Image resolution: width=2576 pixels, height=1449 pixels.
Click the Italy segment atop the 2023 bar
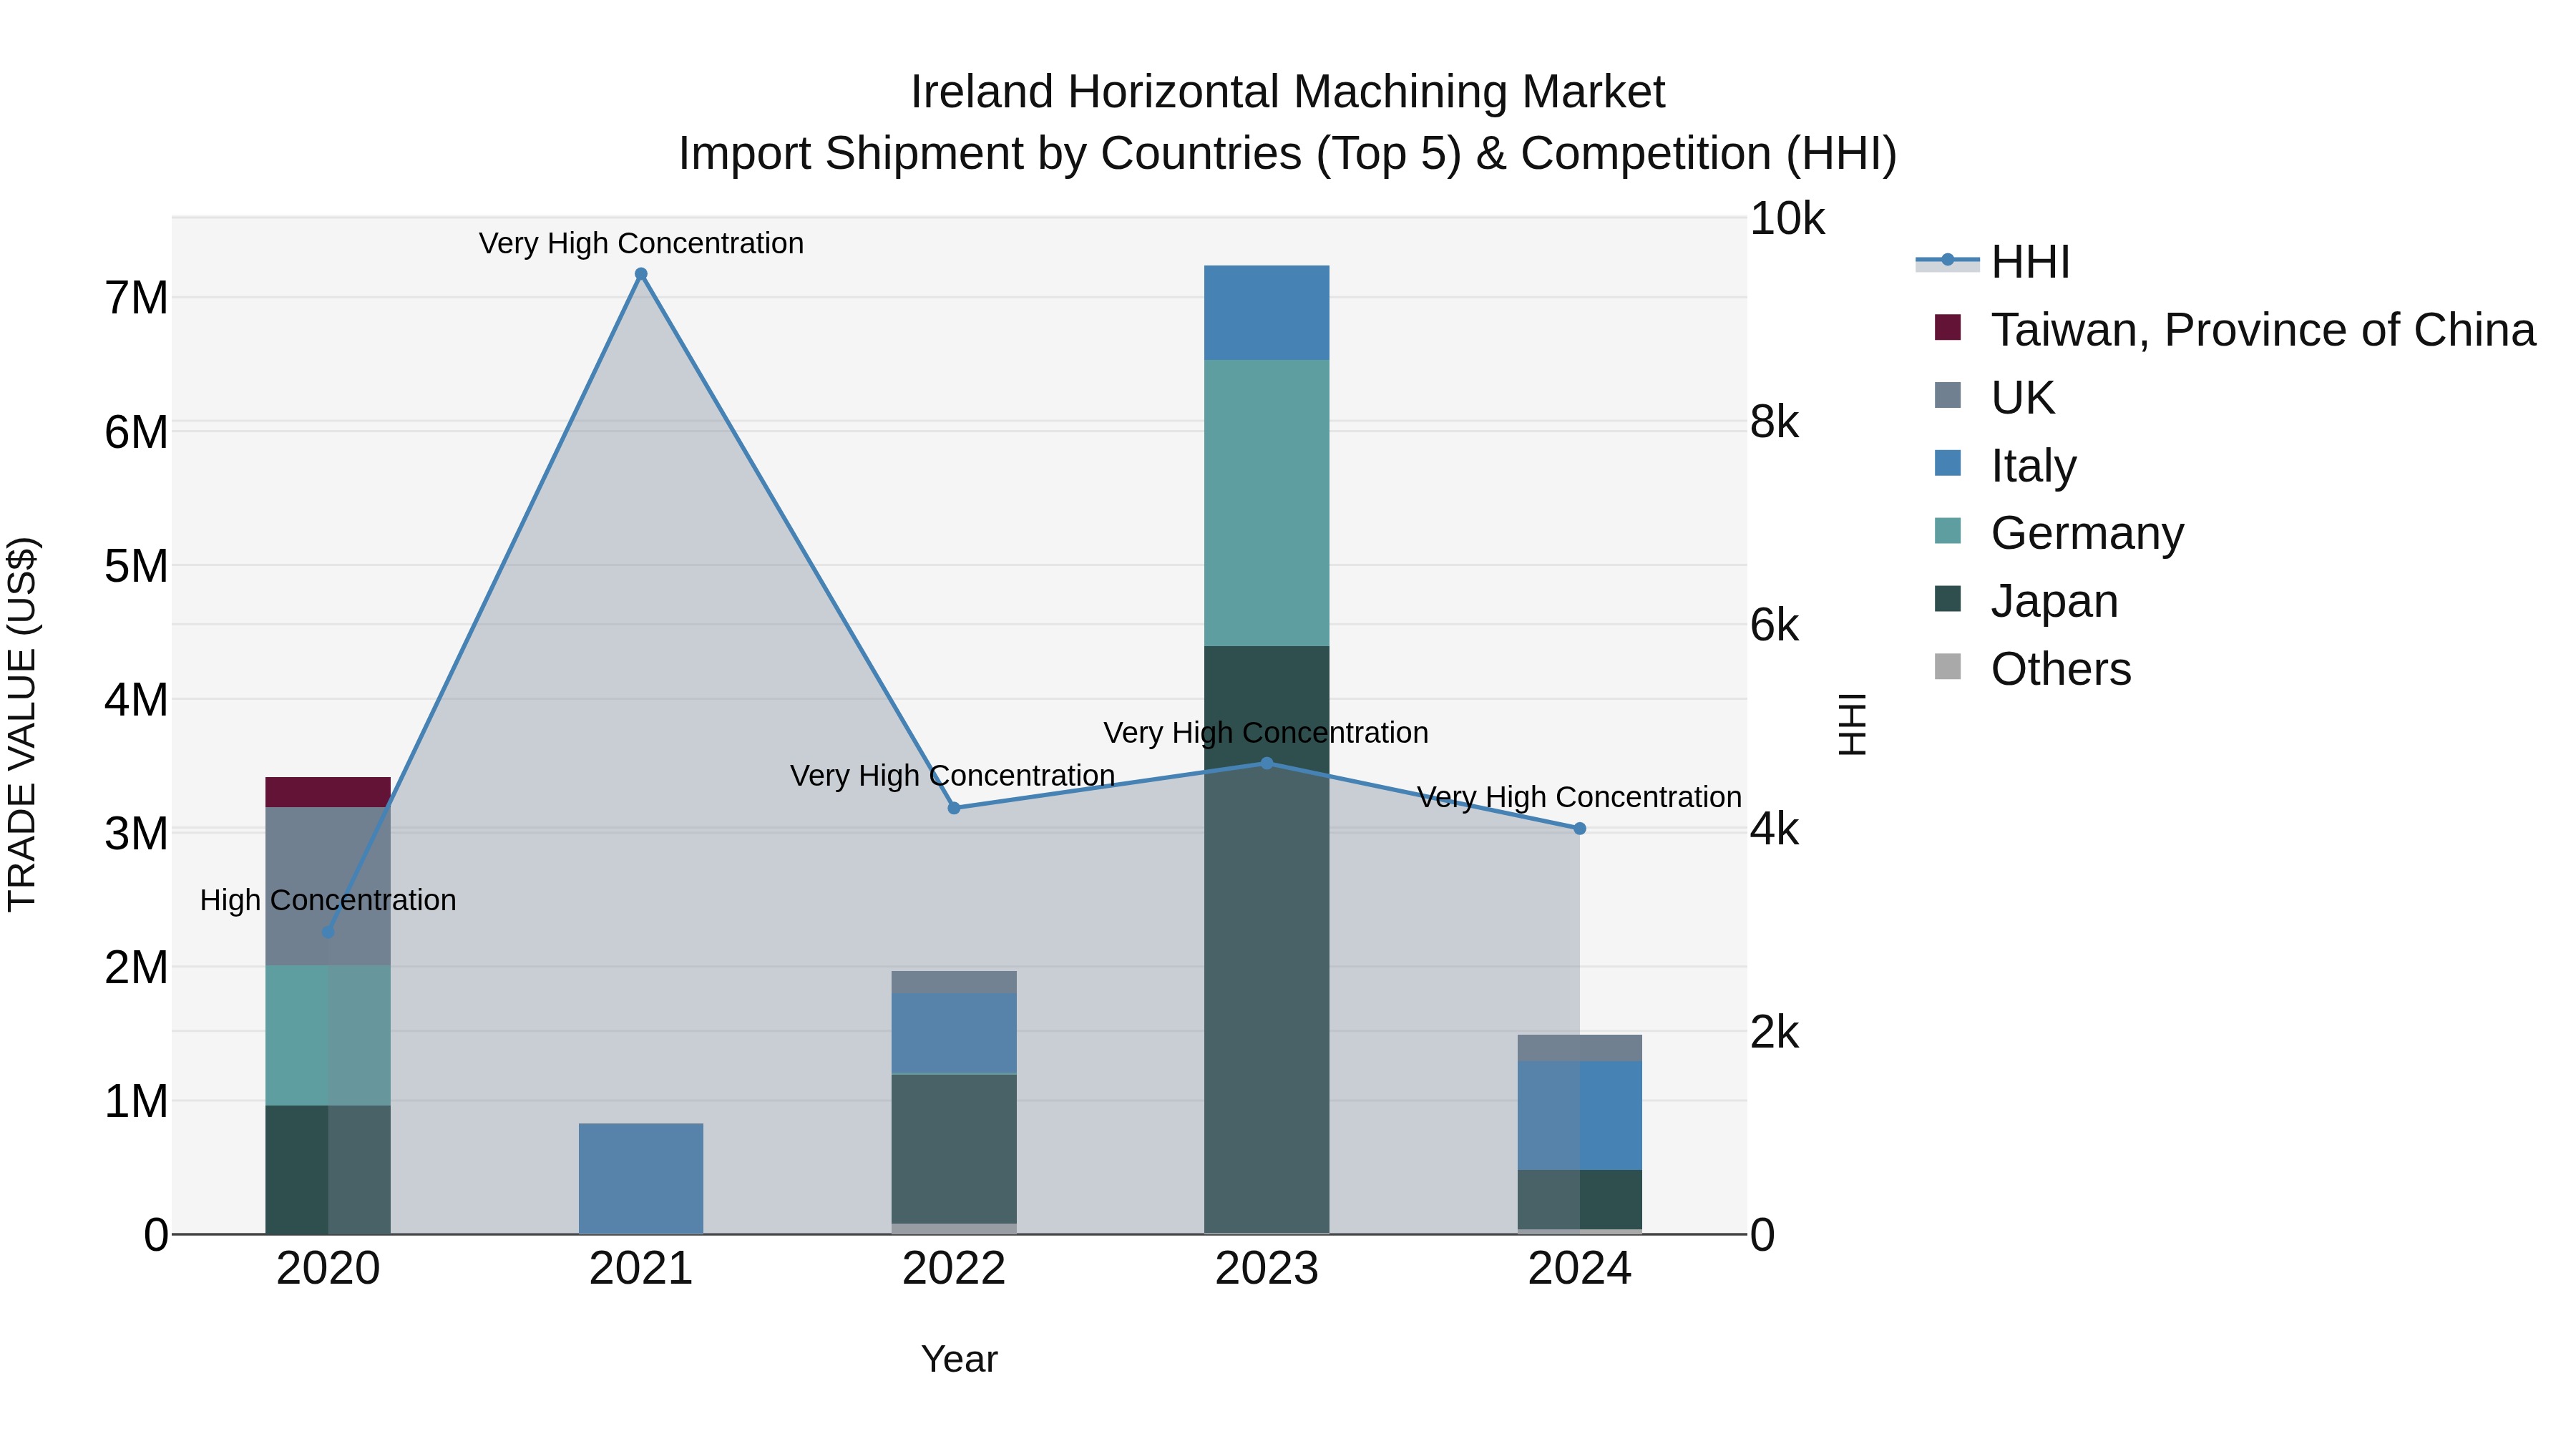1267,313
